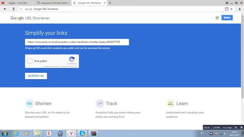Open red Я Yandex taskbar shortcut
The width and height of the screenshot is (244, 137).
(x=49, y=134)
